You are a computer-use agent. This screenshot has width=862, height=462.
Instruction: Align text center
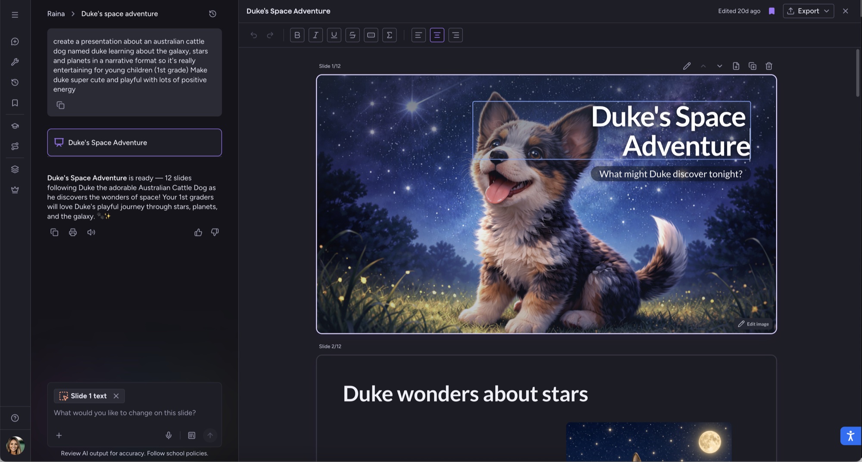[x=437, y=35]
